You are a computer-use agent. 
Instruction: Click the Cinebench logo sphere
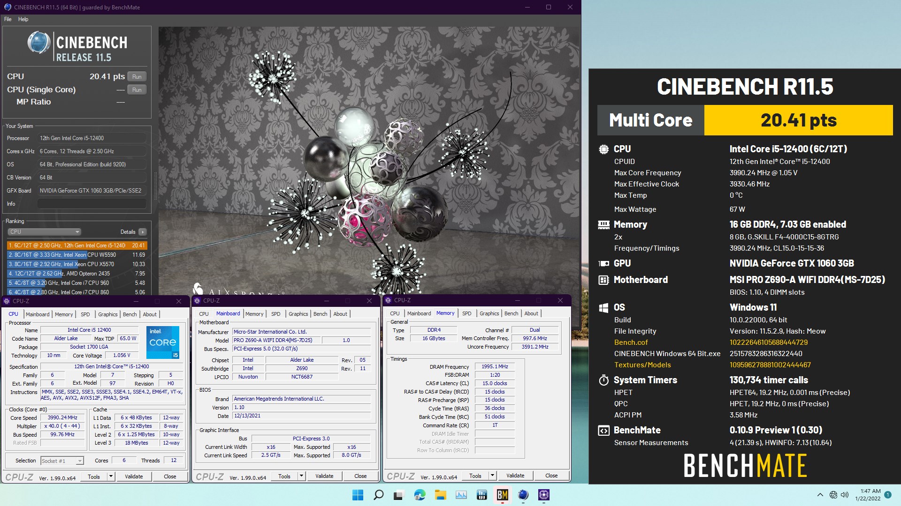pos(38,42)
